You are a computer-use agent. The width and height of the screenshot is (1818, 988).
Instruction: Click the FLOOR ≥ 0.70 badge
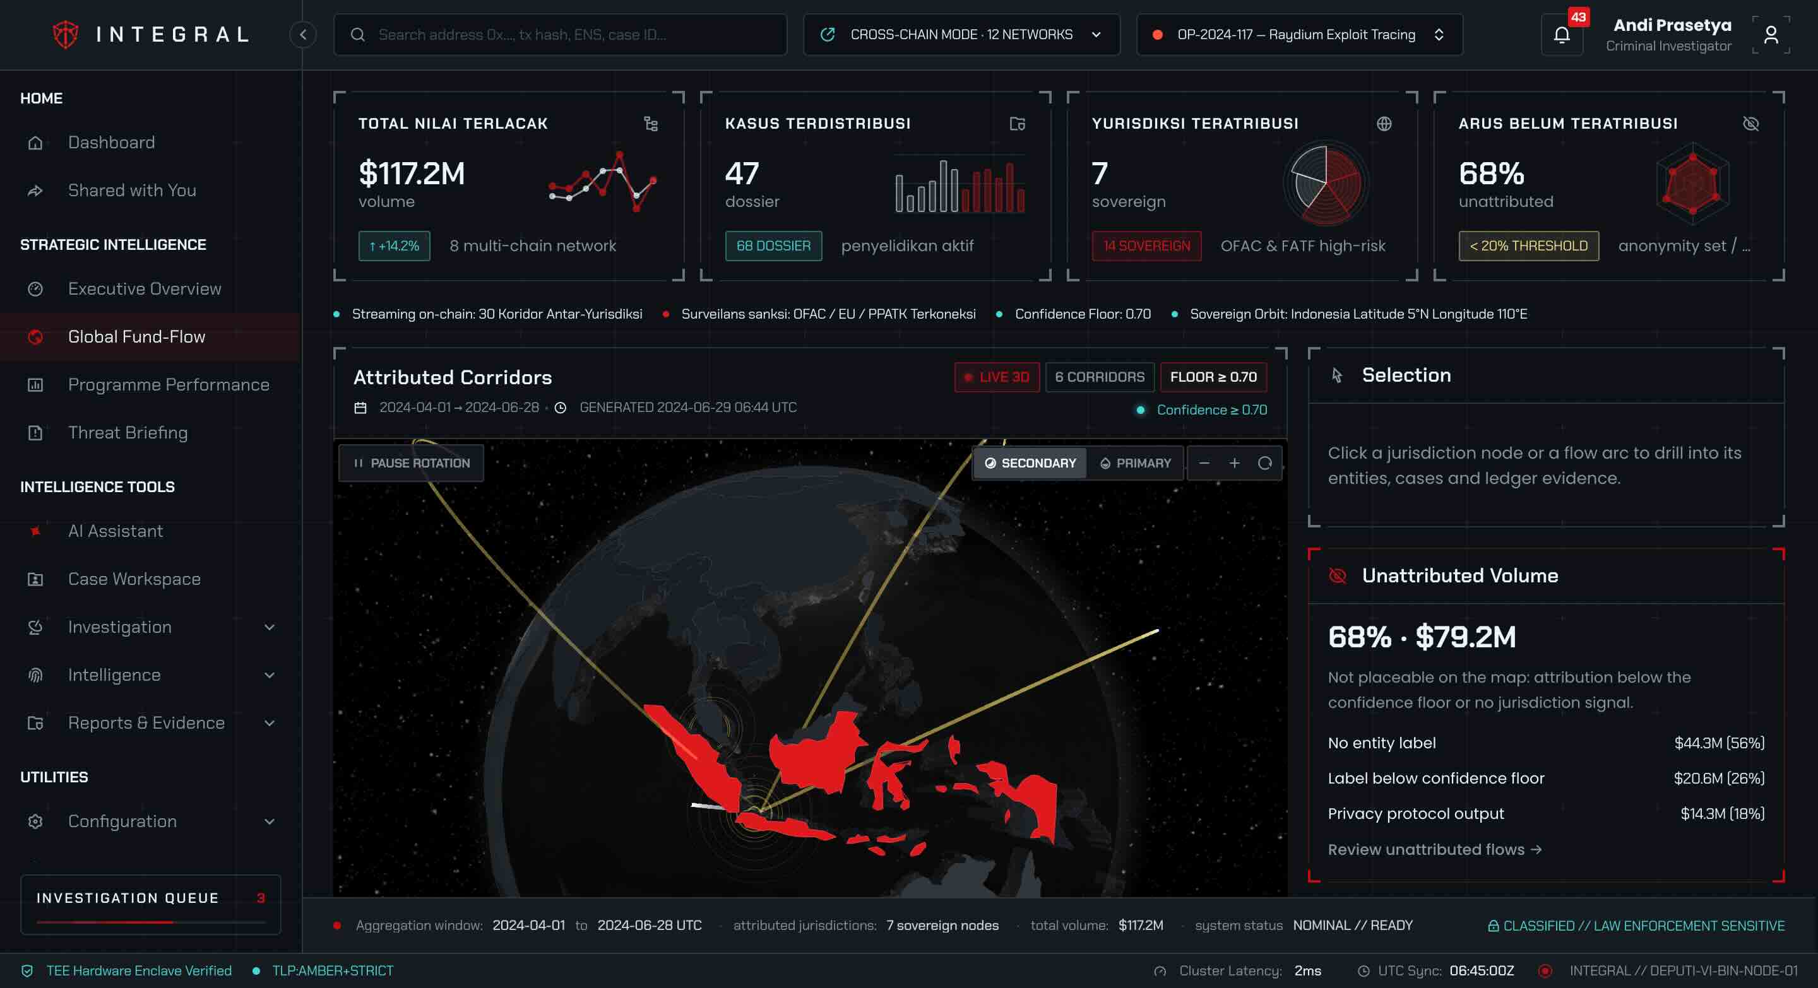pyautogui.click(x=1213, y=377)
